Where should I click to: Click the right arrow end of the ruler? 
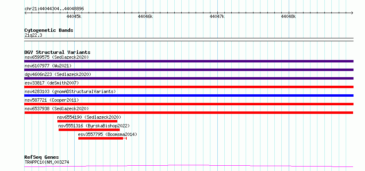[x=352, y=13]
